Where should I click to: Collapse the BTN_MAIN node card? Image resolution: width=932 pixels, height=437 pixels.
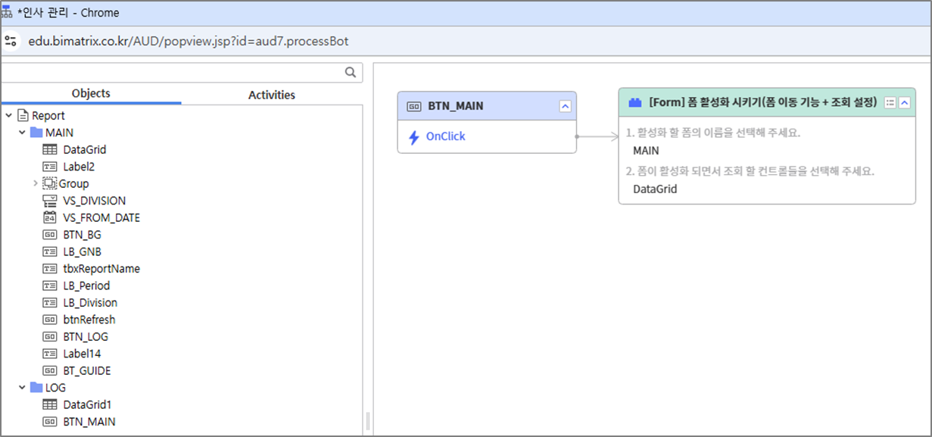[x=565, y=106]
